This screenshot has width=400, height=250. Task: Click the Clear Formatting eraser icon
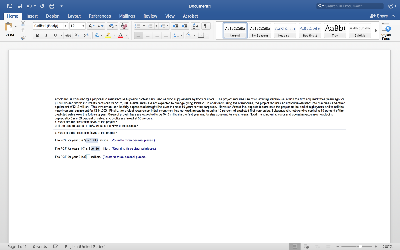(124, 26)
